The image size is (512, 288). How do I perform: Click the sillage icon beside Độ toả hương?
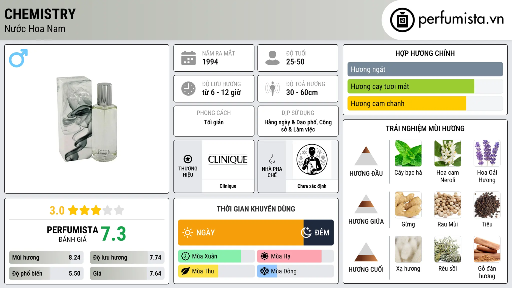272,88
